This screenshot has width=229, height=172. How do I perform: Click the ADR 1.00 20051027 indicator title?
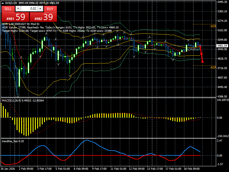(x=21, y=24)
